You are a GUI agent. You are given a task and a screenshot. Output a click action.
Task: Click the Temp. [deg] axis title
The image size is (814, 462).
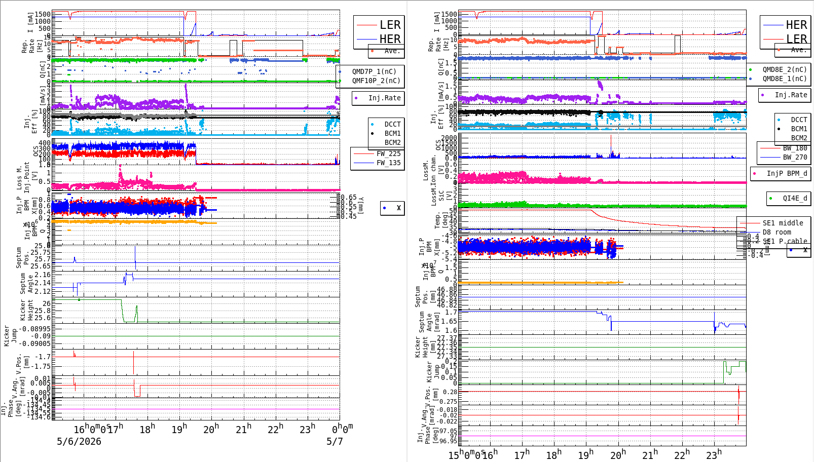tap(441, 220)
